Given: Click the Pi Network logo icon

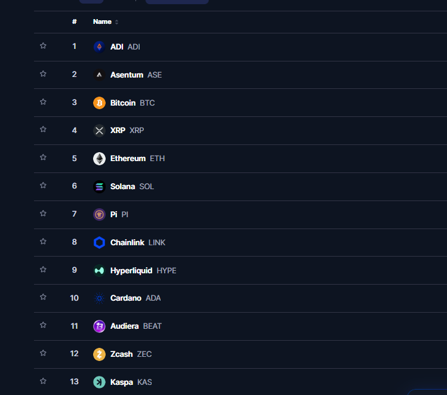Looking at the screenshot, I should (x=99, y=215).
